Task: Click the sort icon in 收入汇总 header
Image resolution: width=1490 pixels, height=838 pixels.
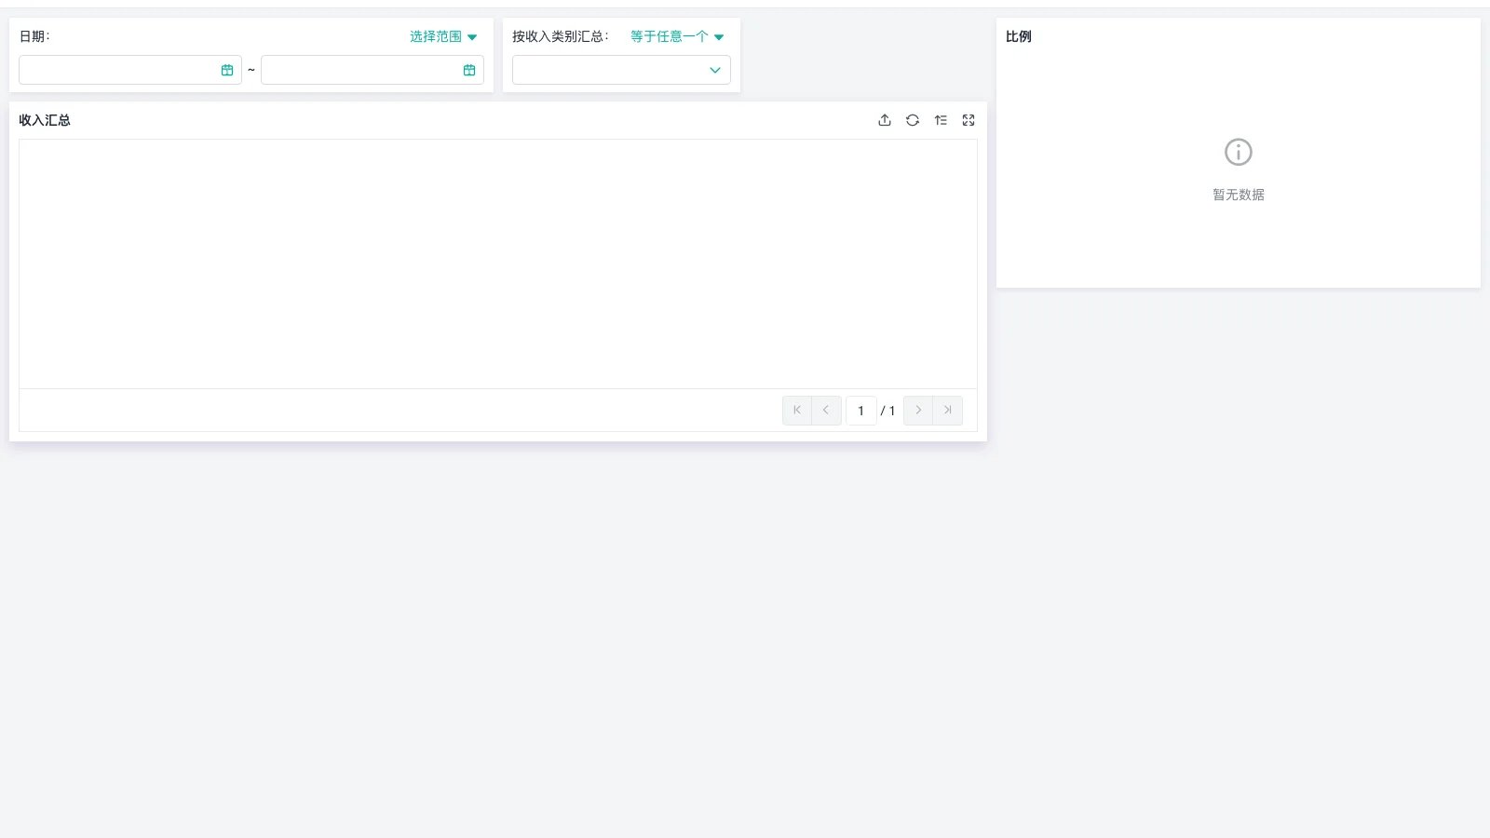Action: 941,120
